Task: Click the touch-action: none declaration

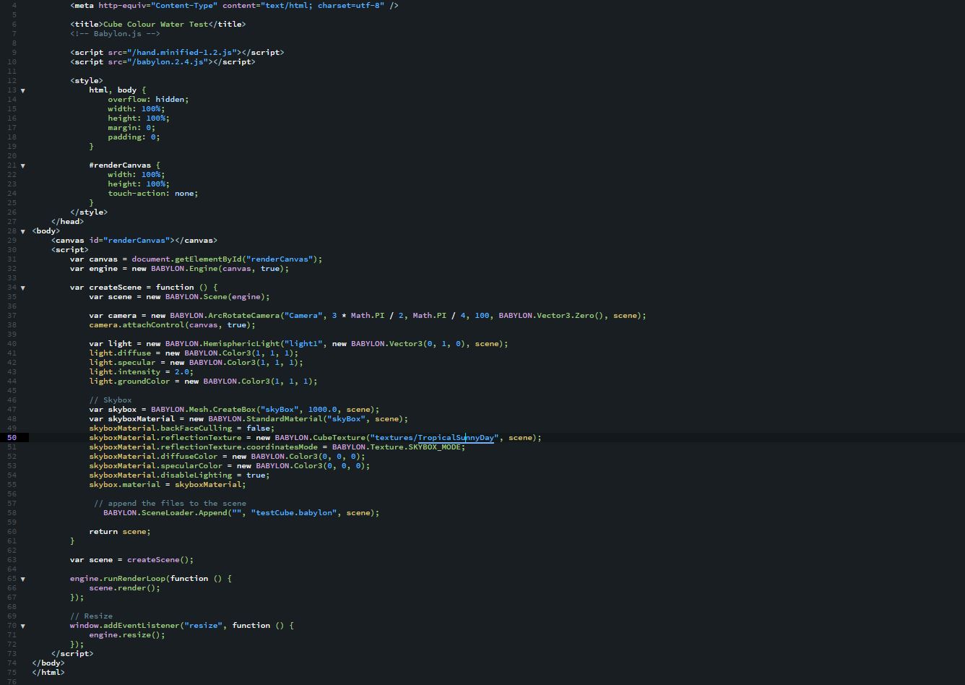Action: tap(152, 193)
